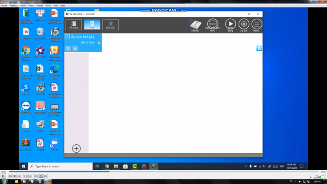Open the 10:08 AM clock and date
The height and width of the screenshot is (184, 327).
tap(291, 166)
